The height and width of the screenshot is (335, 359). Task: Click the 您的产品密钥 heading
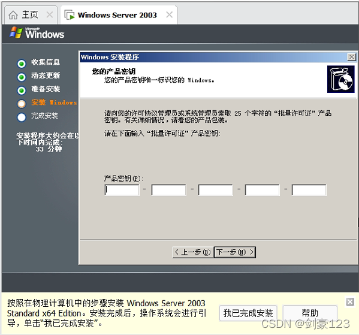click(114, 71)
